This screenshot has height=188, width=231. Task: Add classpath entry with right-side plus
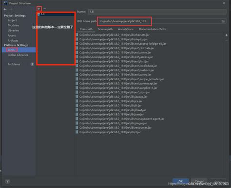pos(227,35)
